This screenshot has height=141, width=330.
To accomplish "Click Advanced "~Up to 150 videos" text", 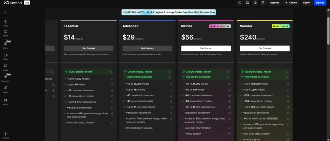I will point(136,90).
